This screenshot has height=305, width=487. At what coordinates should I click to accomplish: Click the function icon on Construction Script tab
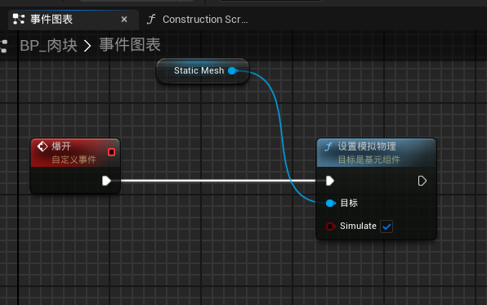pos(151,20)
